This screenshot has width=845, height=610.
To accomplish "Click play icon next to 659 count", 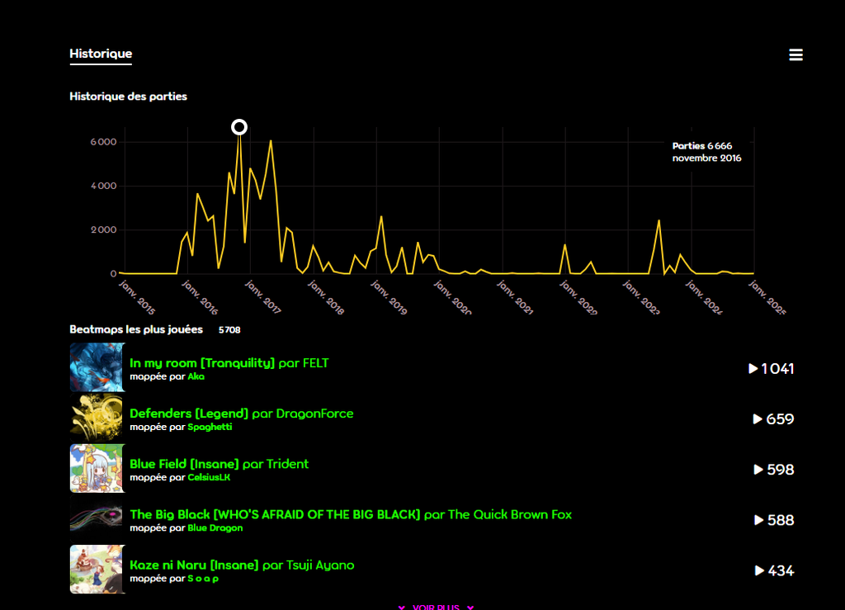I will click(758, 419).
